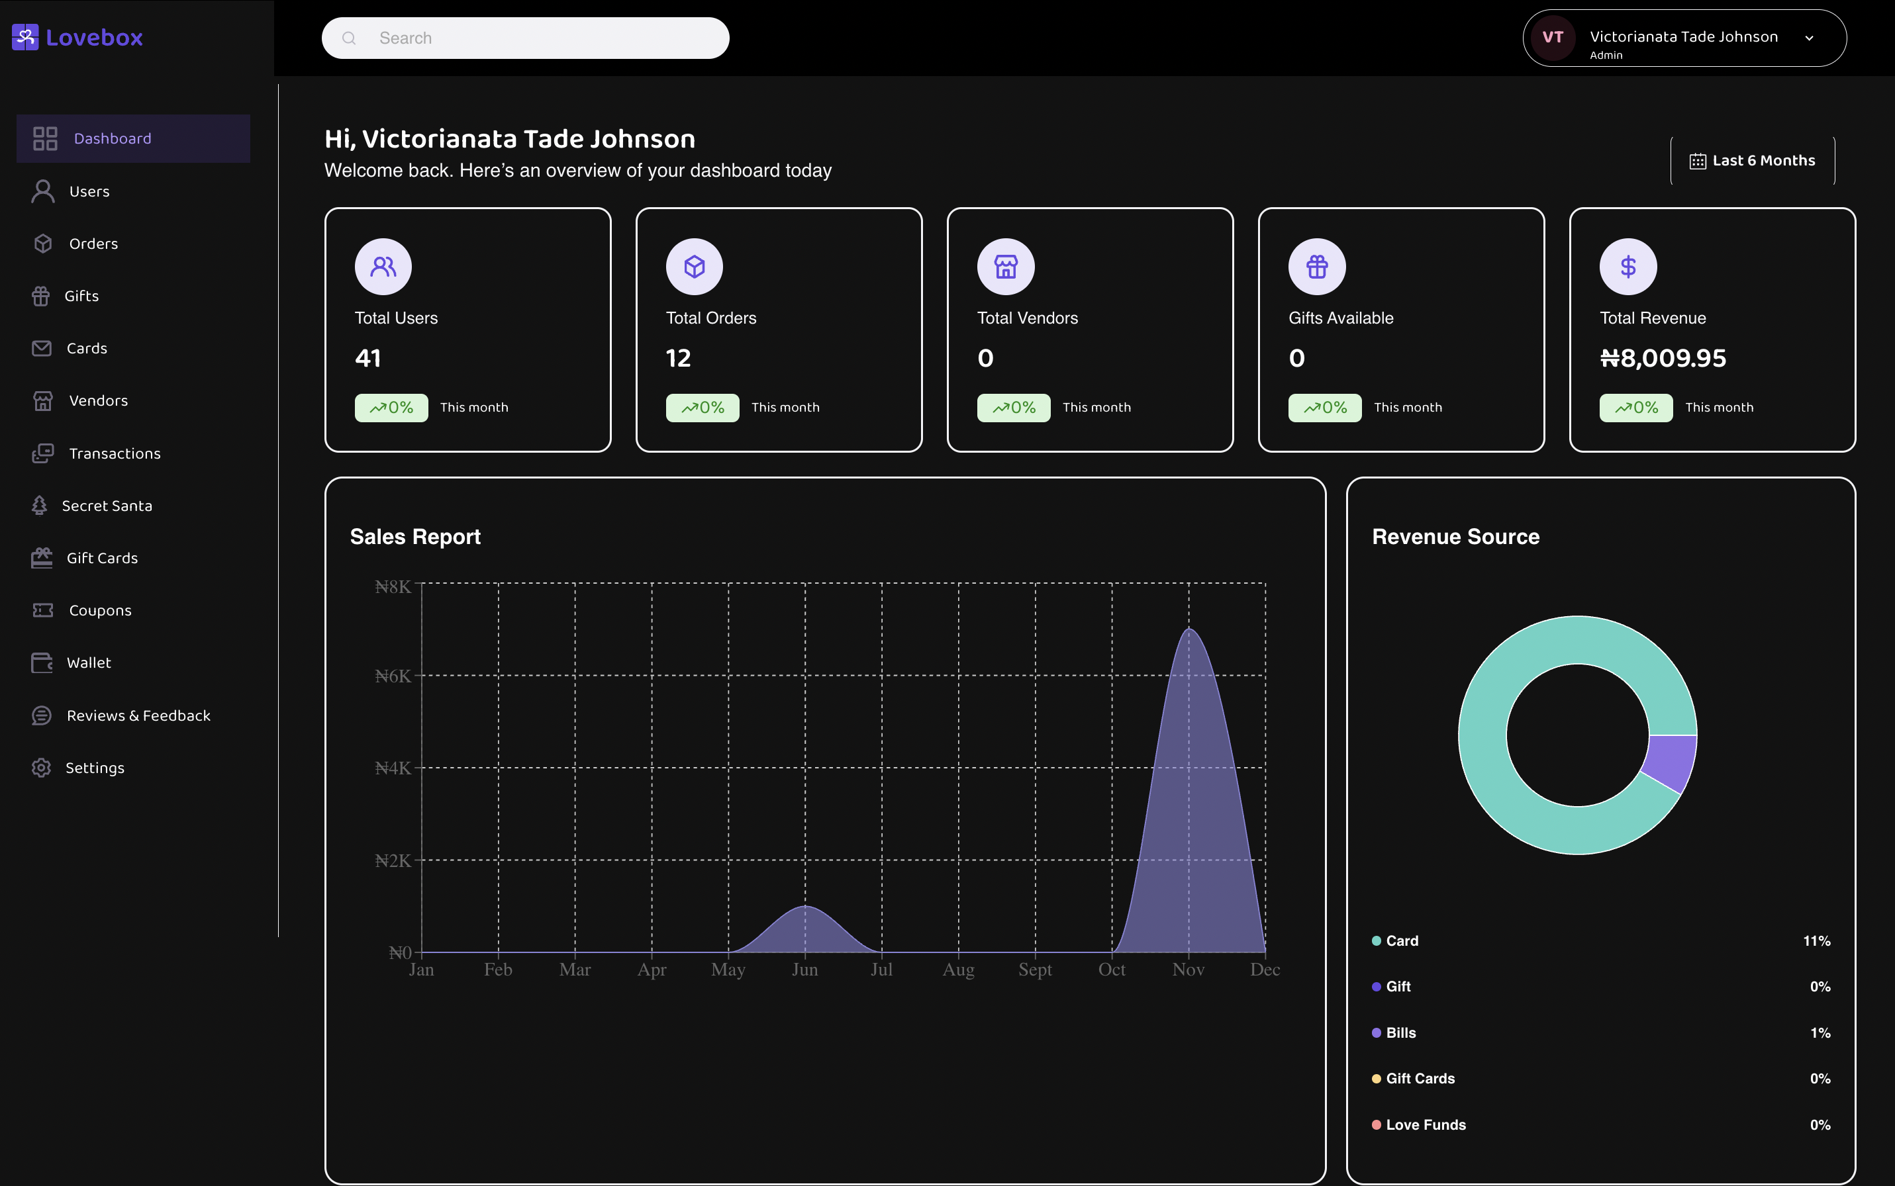Click the Total Users people icon

[383, 267]
